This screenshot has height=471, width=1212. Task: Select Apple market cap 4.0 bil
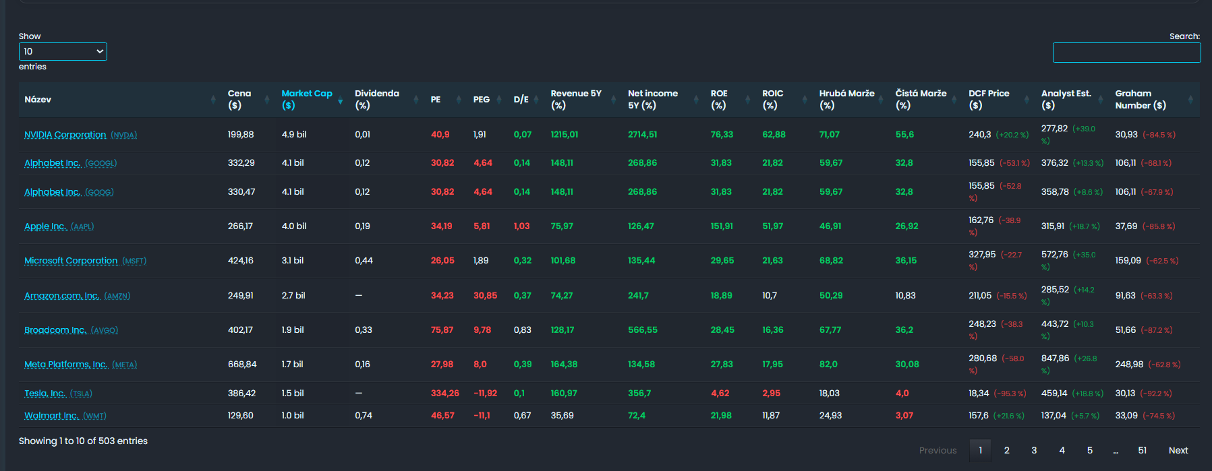pos(294,226)
